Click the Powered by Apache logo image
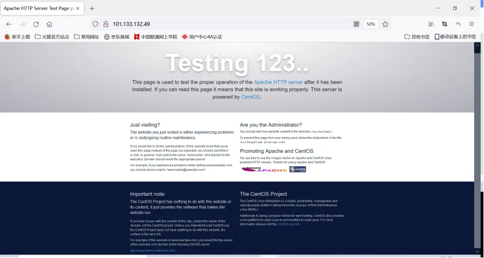The width and height of the screenshot is (484, 258). coord(264,169)
